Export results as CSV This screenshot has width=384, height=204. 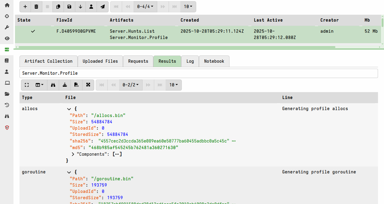coord(76,85)
